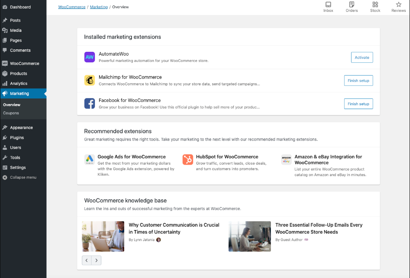Screen dimensions: 410x278
Task: Click the "By Lynn Jatania" byline
Action: (x=142, y=240)
